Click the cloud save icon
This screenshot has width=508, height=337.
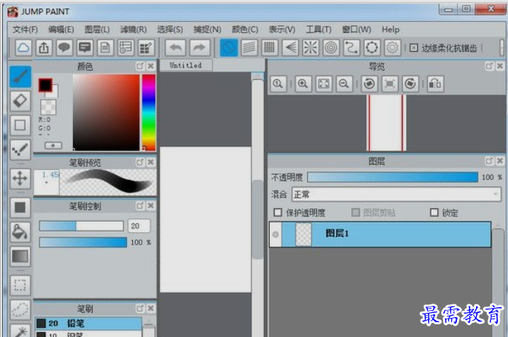[23, 48]
